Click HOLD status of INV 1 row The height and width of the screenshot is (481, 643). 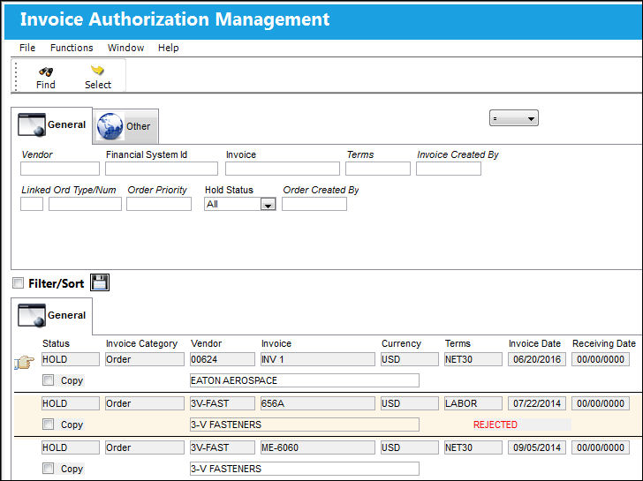coord(71,359)
